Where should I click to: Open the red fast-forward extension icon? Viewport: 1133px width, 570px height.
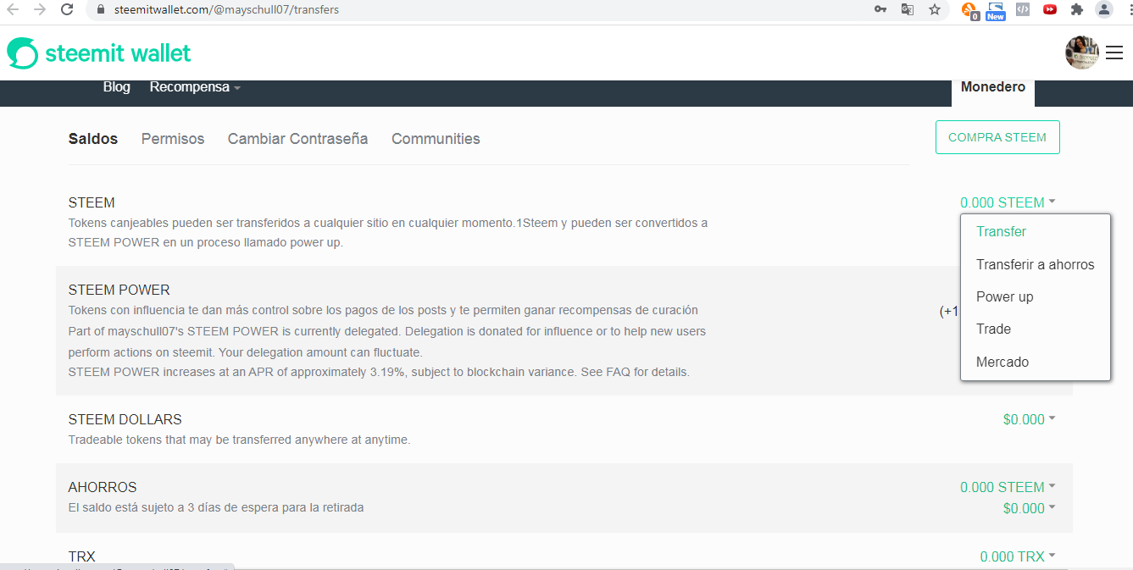1050,9
